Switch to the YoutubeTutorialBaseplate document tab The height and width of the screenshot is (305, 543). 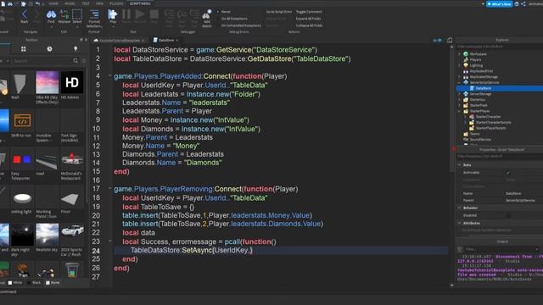pos(120,41)
